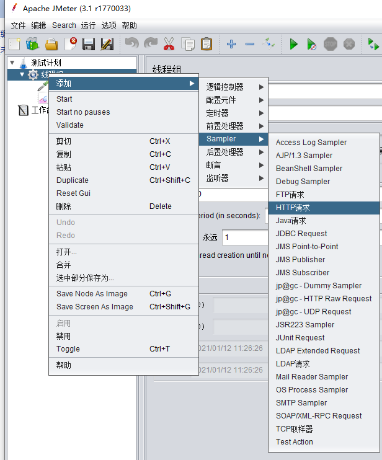Click 禁用 to disable the element
This screenshot has height=460, width=382.
click(x=124, y=336)
